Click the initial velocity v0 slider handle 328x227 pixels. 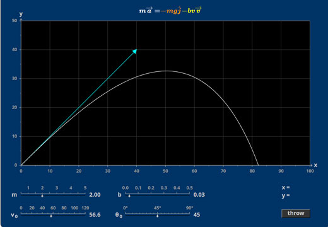point(51,216)
